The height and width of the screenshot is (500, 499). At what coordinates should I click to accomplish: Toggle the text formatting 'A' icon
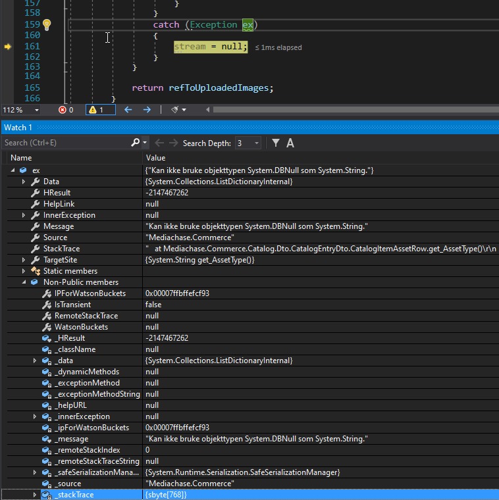290,143
